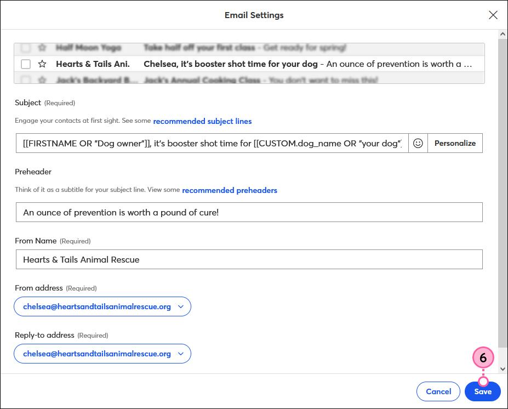The height and width of the screenshot is (409, 508).
Task: Check the Hearts & Tails email checkbox
Action: click(x=25, y=64)
